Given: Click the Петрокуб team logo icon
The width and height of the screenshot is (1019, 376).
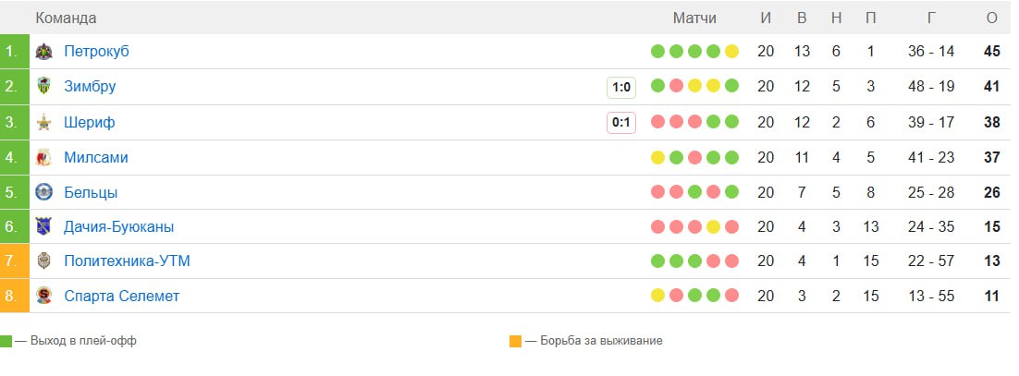Looking at the screenshot, I should 43,52.
